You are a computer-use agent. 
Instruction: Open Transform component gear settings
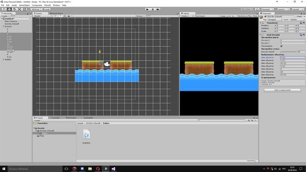tap(304, 23)
